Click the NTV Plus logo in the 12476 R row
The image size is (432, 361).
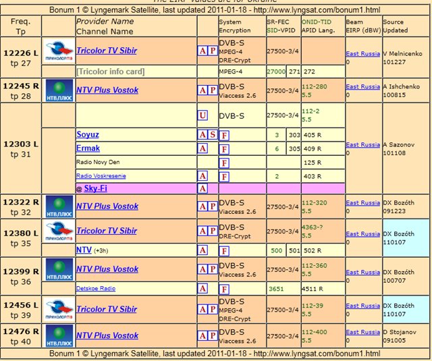pos(59,335)
